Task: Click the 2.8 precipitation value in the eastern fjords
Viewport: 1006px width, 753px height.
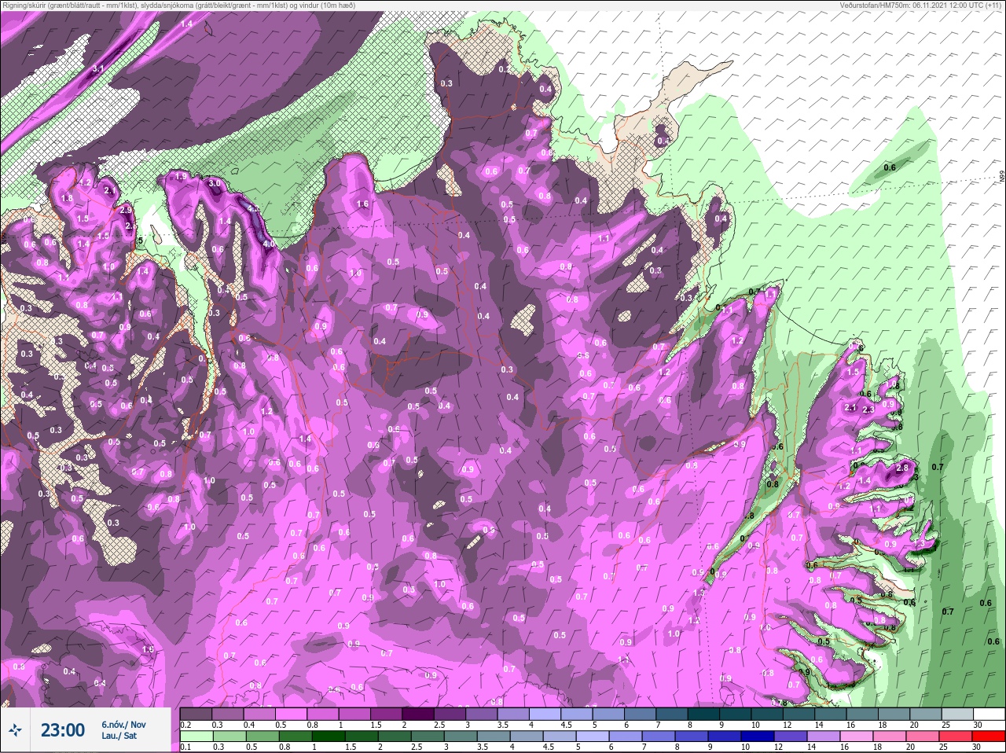Action: pyautogui.click(x=901, y=468)
